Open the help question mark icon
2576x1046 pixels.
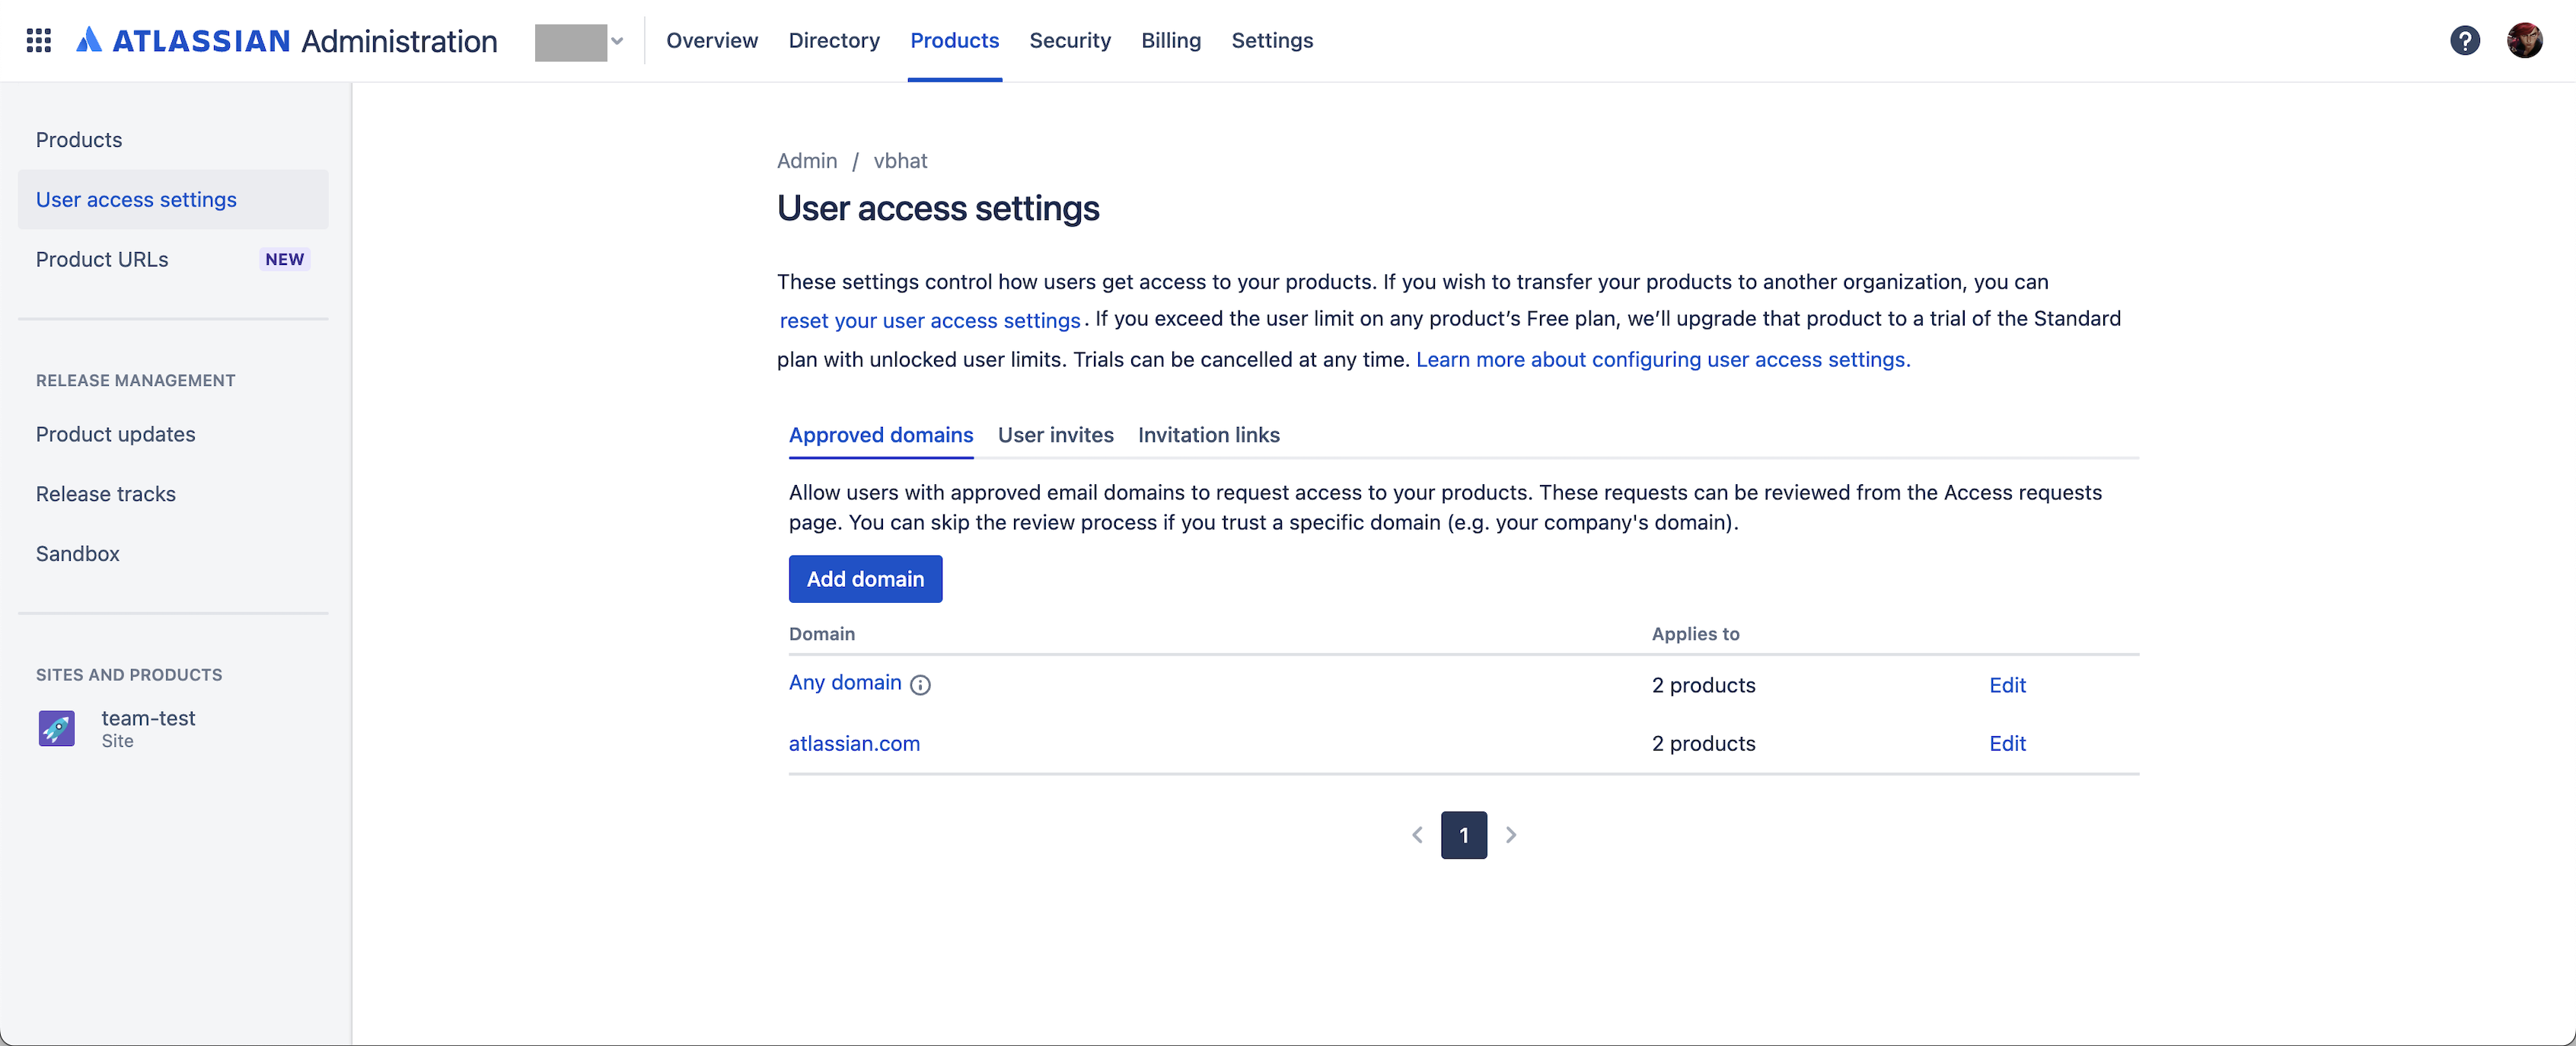coord(2464,40)
